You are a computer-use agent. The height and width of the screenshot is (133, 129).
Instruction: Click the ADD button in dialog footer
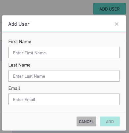[110, 121]
